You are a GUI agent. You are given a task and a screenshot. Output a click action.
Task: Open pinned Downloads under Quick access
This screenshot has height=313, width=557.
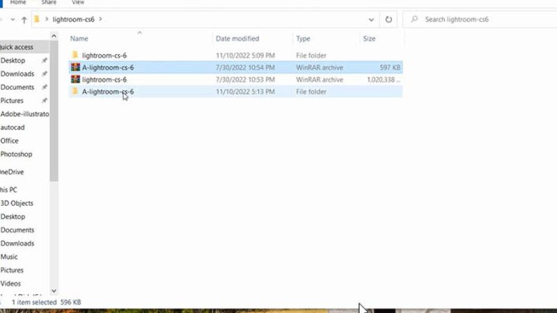(x=17, y=74)
